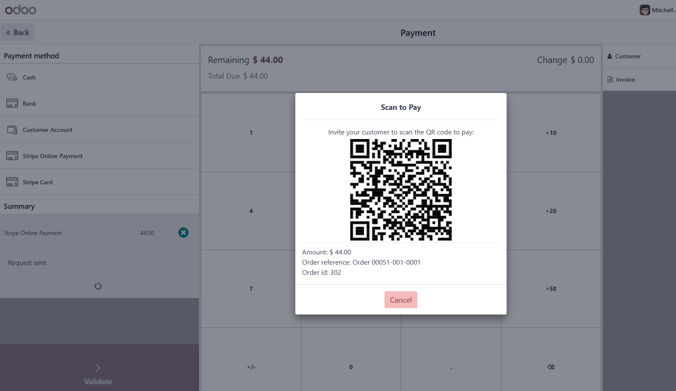Image resolution: width=676 pixels, height=391 pixels.
Task: Click the Amount $ 44.00 text
Action: click(327, 252)
